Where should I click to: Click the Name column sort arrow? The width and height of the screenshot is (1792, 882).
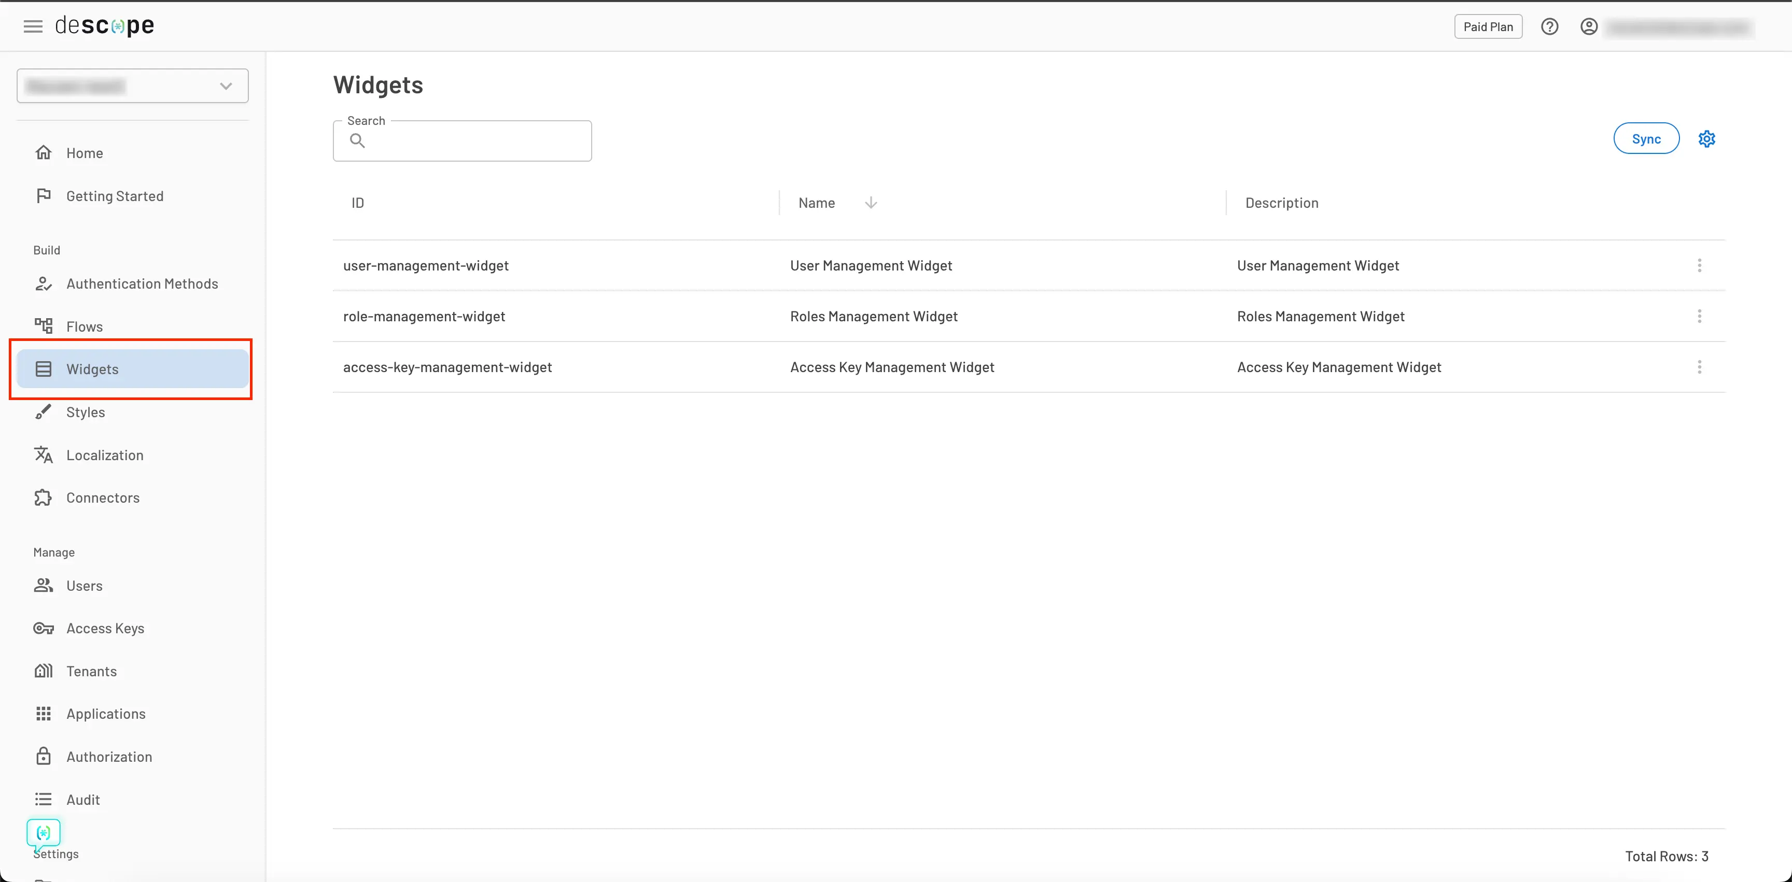(870, 203)
